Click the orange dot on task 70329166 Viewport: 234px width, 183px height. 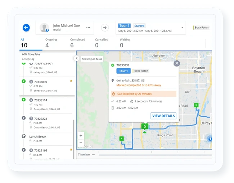(71, 150)
